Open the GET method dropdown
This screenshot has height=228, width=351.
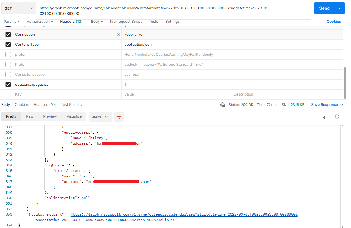click(18, 8)
